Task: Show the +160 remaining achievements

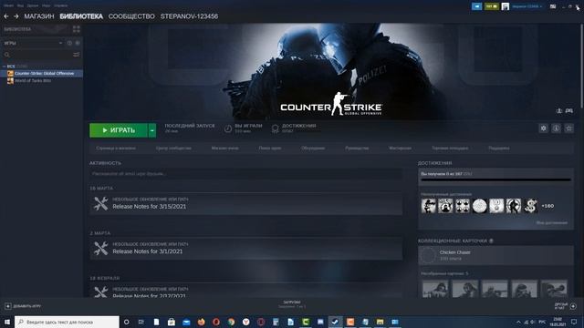Action: [x=547, y=206]
